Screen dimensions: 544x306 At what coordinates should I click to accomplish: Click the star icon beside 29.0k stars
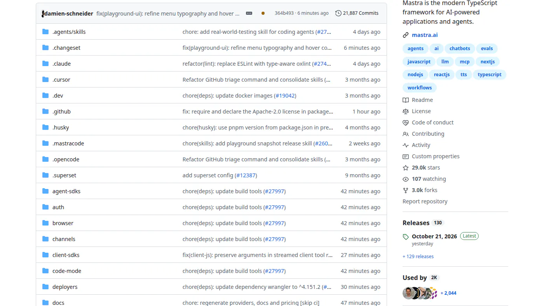click(x=406, y=168)
